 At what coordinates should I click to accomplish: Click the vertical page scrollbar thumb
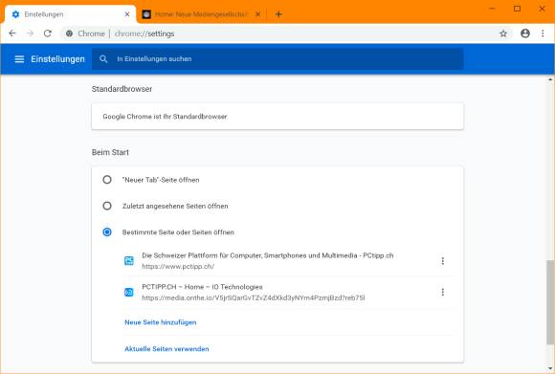550,302
